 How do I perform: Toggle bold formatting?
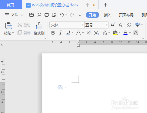click(x=53, y=33)
